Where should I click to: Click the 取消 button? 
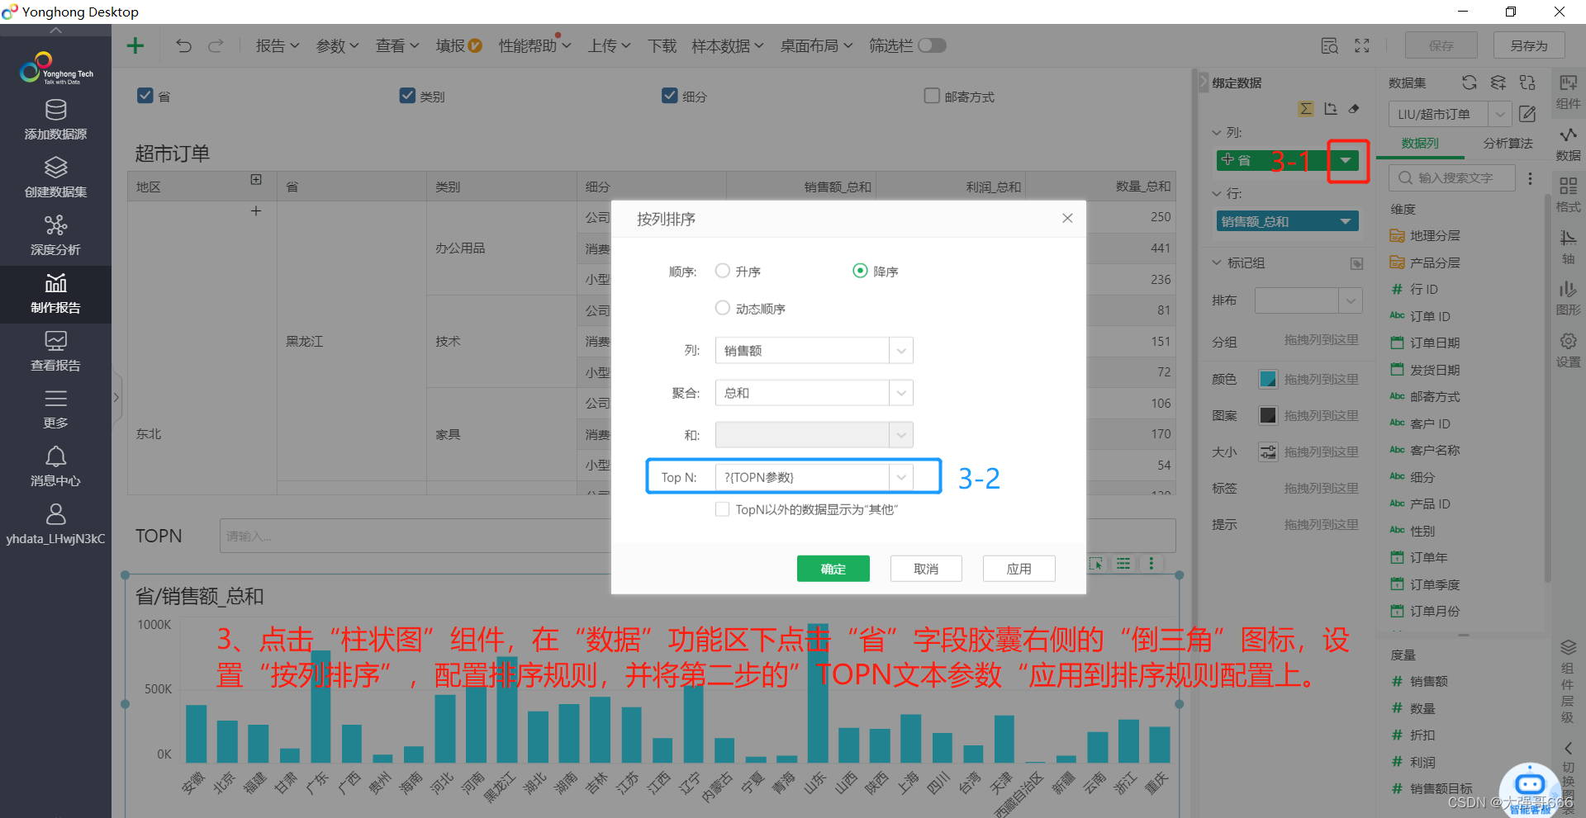926,569
